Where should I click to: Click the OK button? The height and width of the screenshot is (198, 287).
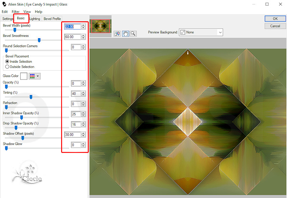tap(275, 19)
